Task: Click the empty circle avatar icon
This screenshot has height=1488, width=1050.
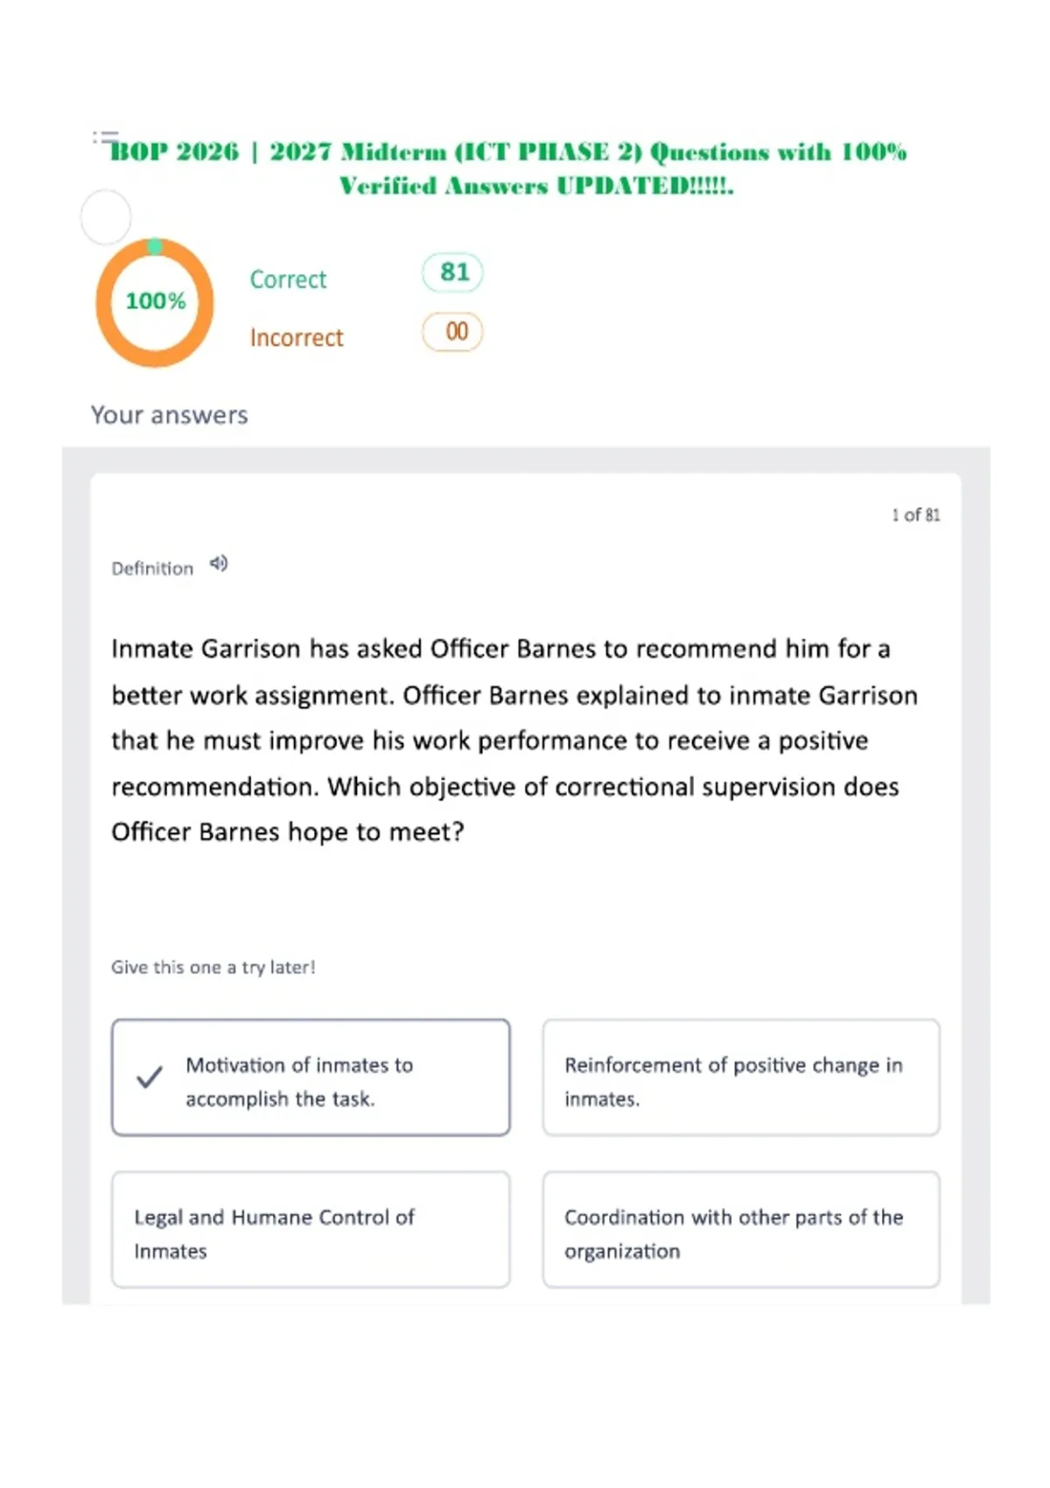Action: [x=106, y=216]
